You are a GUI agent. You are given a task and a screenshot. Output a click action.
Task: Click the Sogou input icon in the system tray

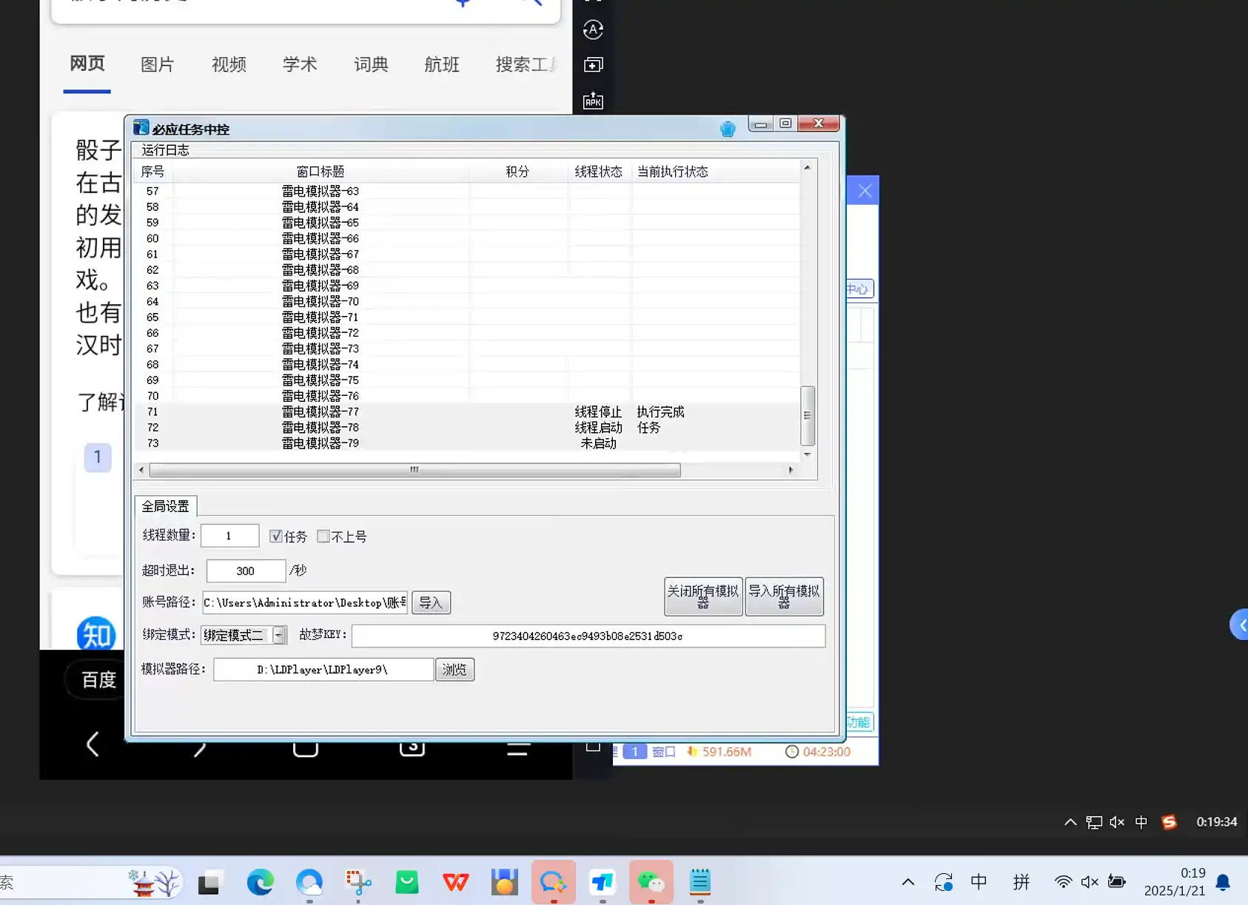point(1170,821)
